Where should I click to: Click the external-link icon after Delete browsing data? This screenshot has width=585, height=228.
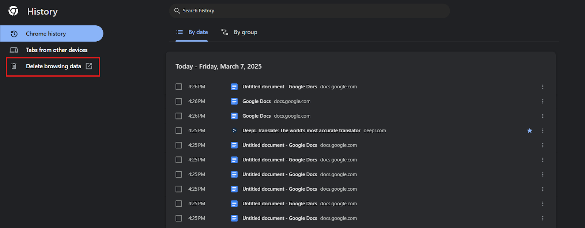pyautogui.click(x=89, y=66)
